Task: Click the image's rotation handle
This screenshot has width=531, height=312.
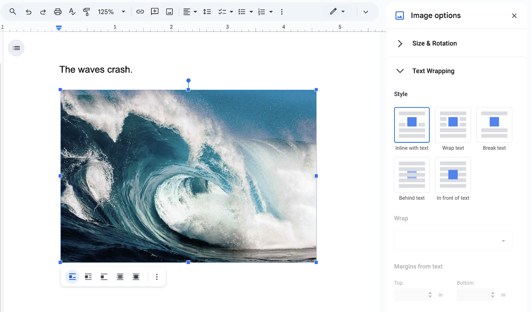Action: (189, 81)
